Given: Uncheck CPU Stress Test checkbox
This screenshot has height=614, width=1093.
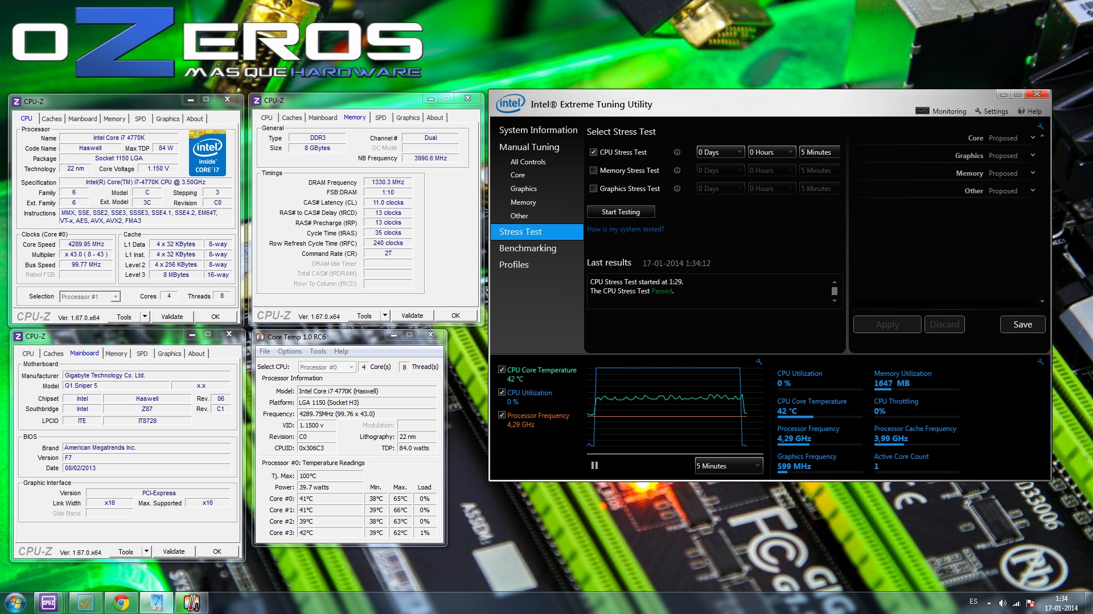Looking at the screenshot, I should click(x=593, y=152).
